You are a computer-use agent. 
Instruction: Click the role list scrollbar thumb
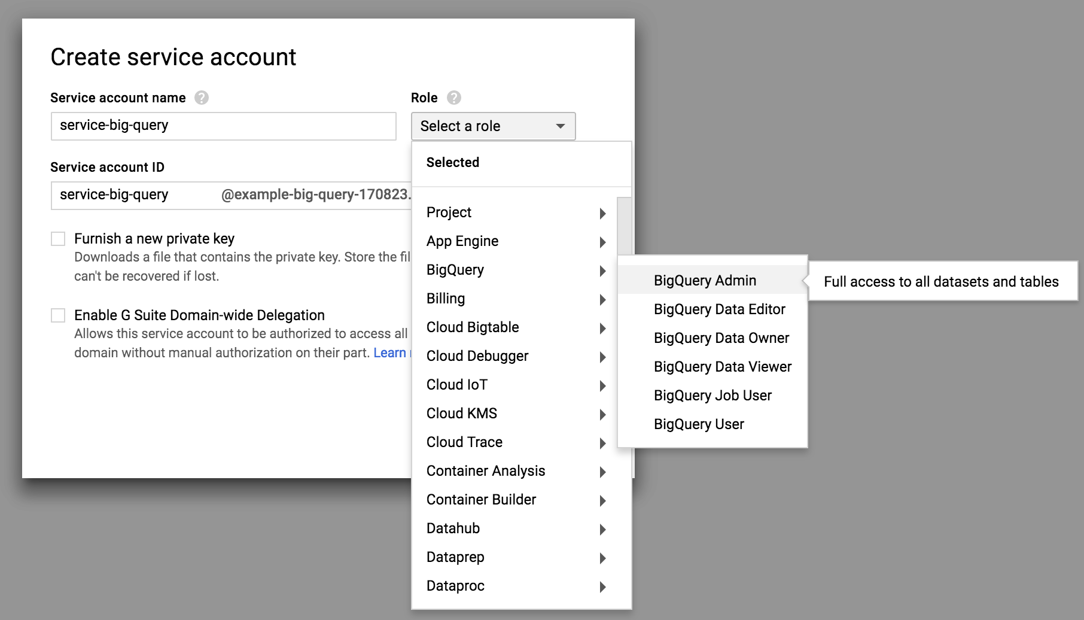click(624, 226)
